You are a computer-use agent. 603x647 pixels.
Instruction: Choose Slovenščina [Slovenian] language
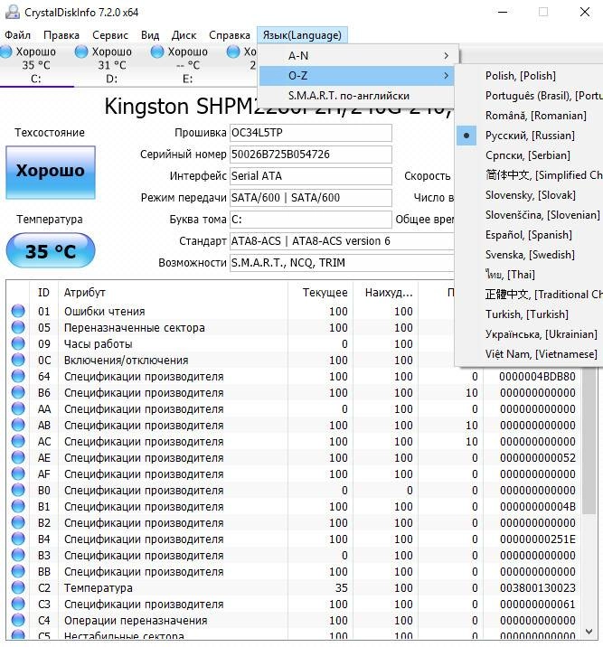530,215
